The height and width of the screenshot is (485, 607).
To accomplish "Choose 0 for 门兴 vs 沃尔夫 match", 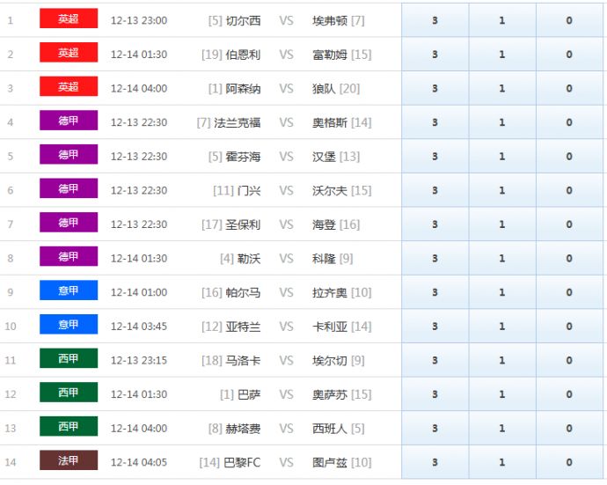I will pyautogui.click(x=568, y=190).
